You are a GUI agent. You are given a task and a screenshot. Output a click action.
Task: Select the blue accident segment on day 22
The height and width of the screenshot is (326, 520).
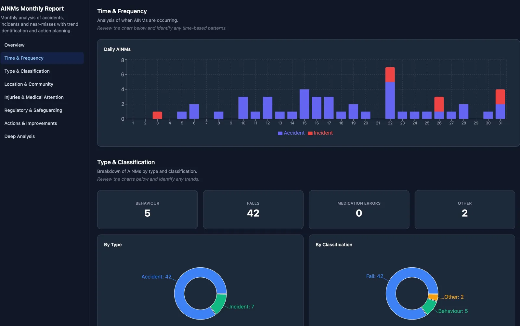[x=390, y=101]
